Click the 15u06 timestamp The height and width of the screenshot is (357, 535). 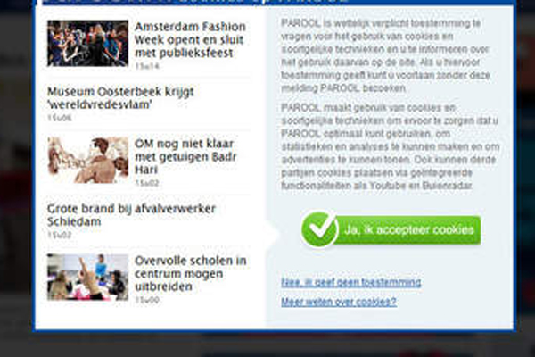point(59,118)
